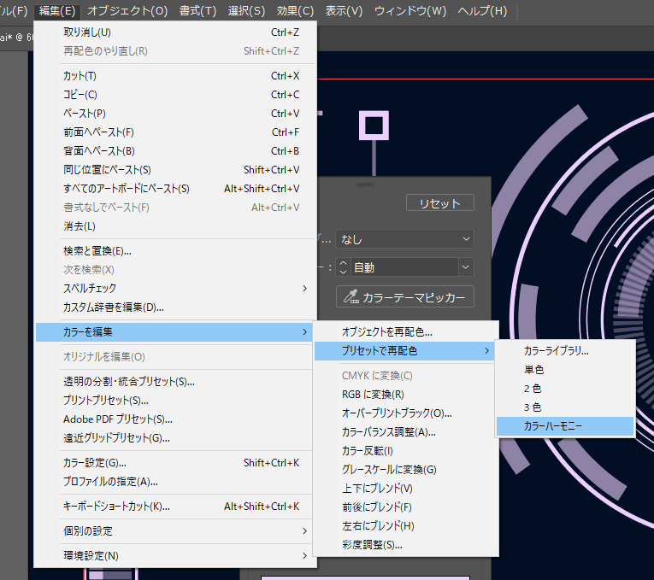Open 透明の分割・統合プリセット(S)...
Screen dimensions: 654x580
pyautogui.click(x=175, y=382)
